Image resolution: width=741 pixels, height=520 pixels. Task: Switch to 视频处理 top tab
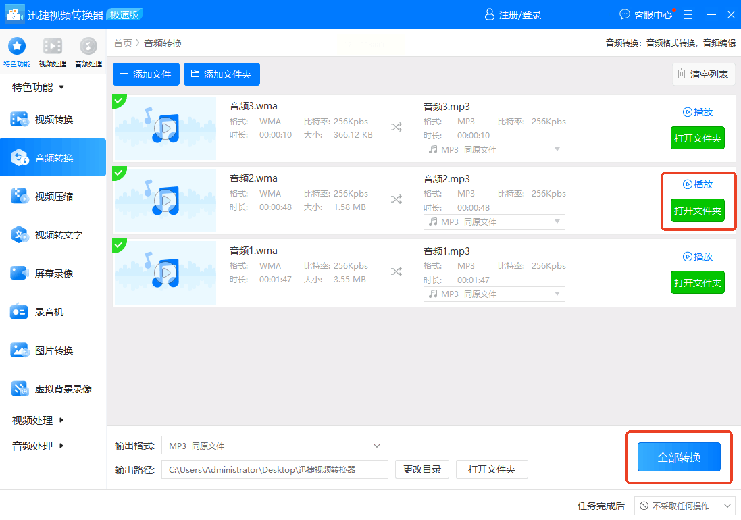click(53, 52)
